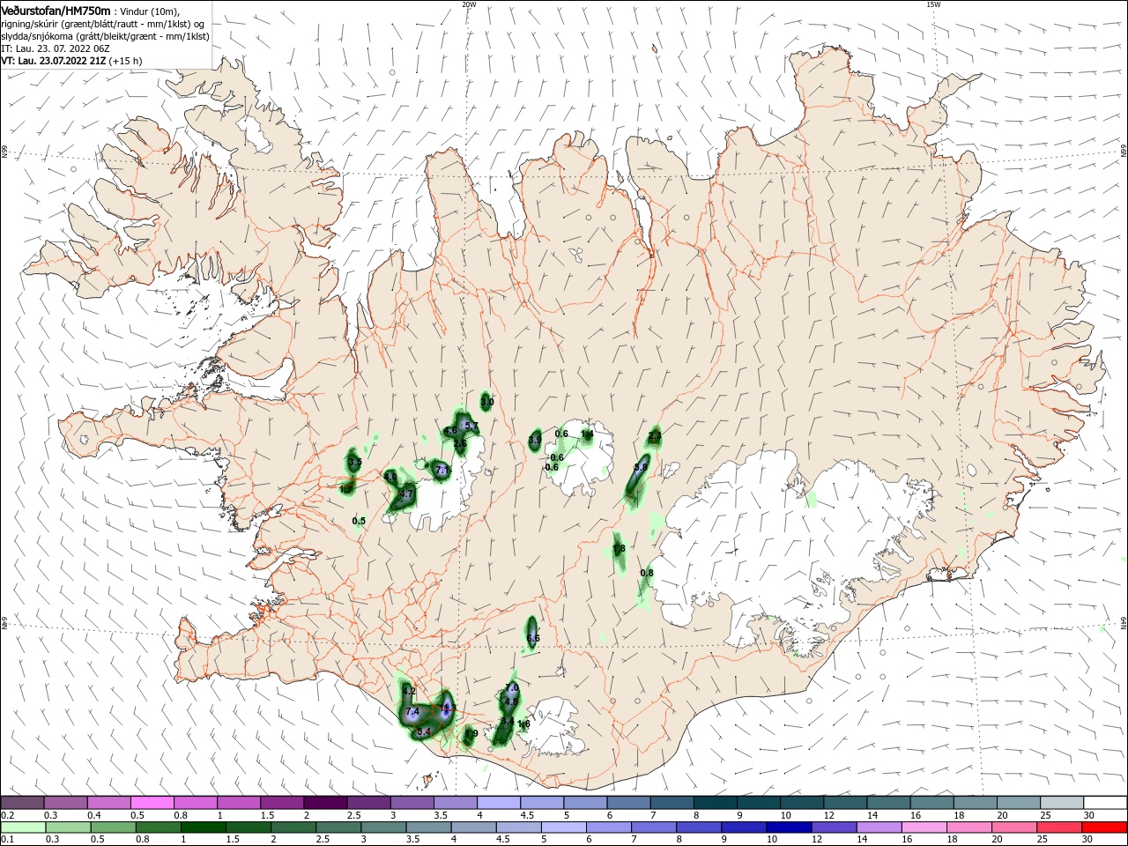Click the 2.3 precipitation value on the map
Image resolution: width=1128 pixels, height=846 pixels.
pos(654,435)
